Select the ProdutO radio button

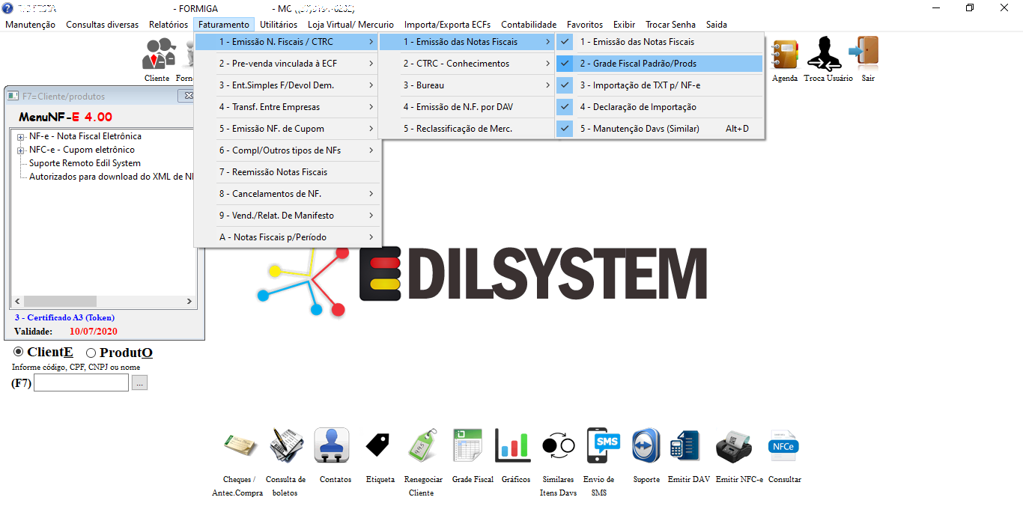point(91,353)
